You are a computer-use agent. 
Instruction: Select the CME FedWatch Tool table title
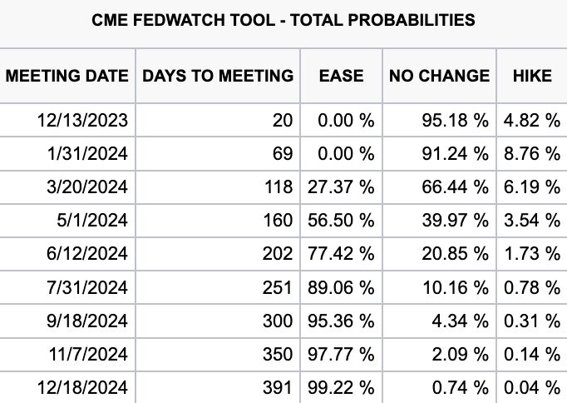283,20
